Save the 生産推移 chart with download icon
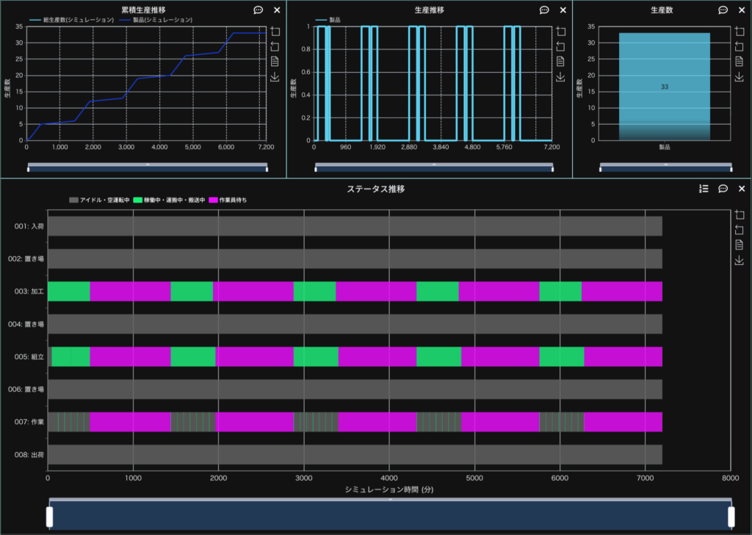Viewport: 752px width, 535px height. pyautogui.click(x=561, y=76)
